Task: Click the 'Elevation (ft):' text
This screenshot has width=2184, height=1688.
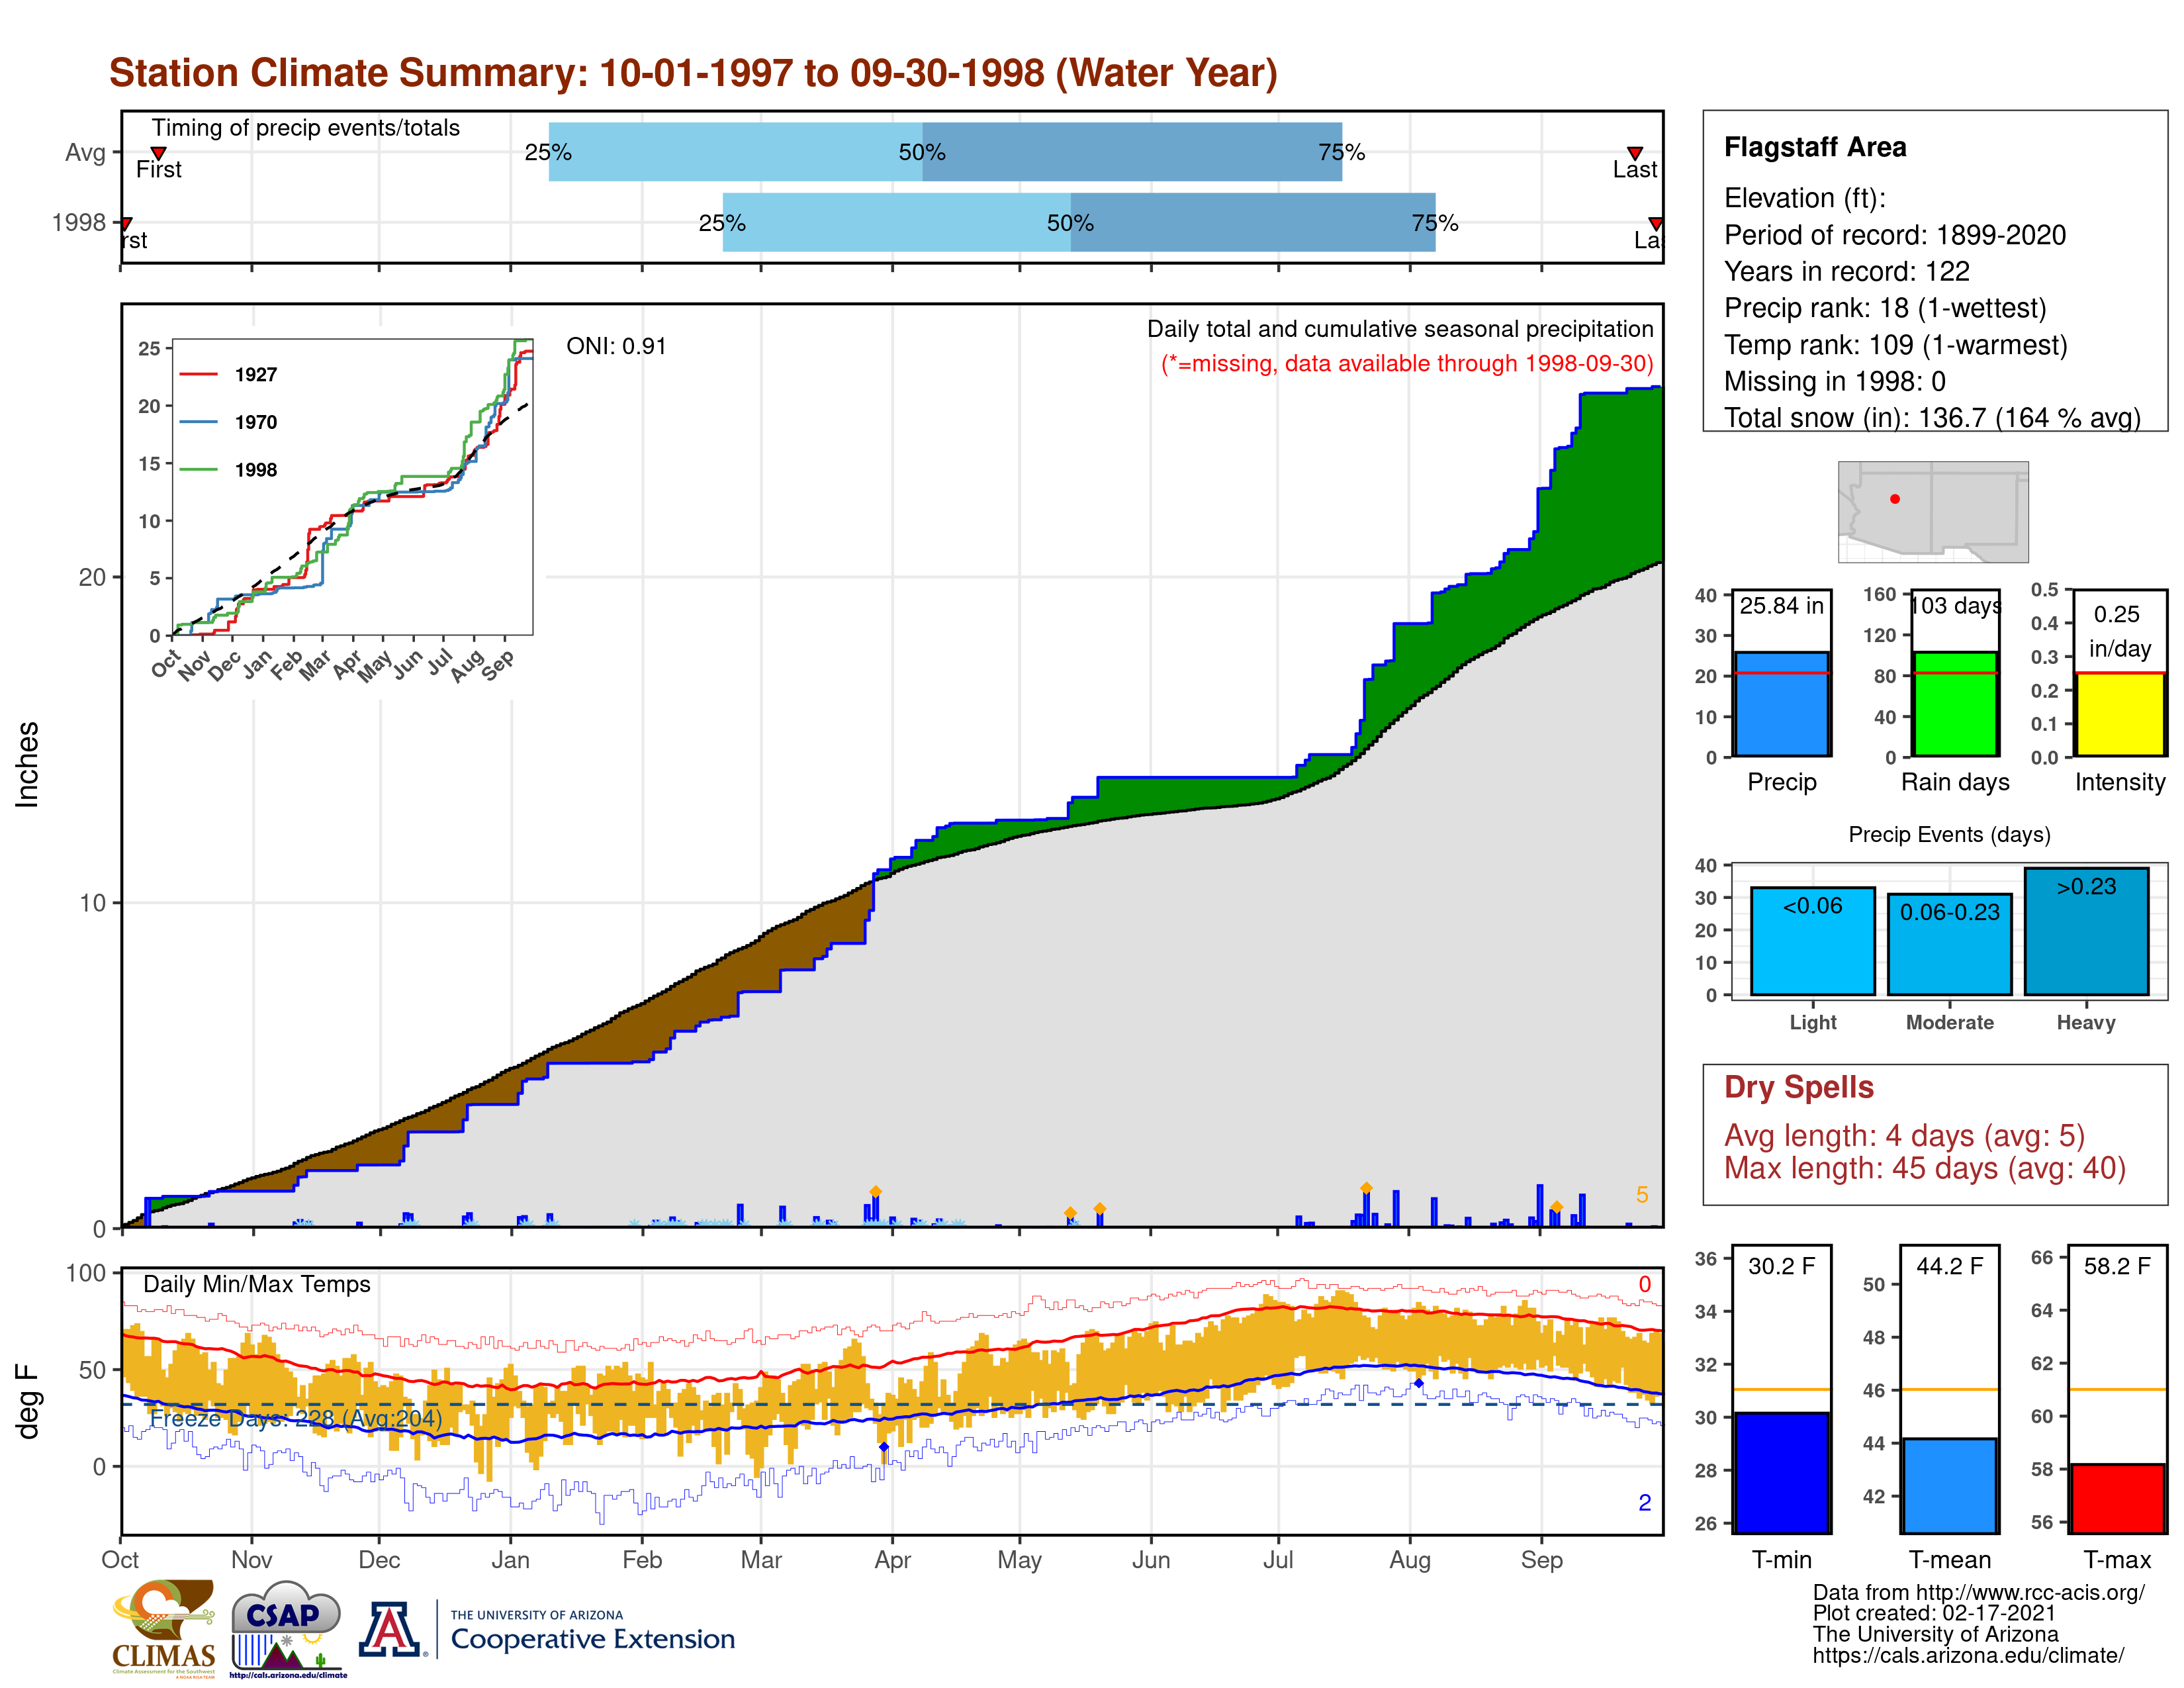Action: 1805,198
